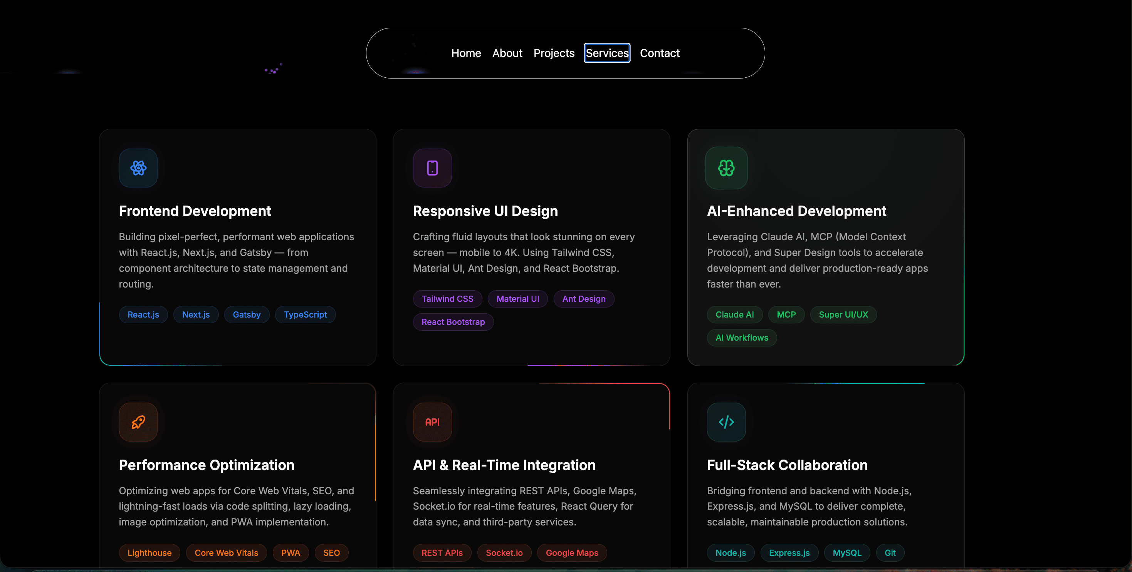Click the React Bootstrap tag
Screen dimensions: 1132x572
tap(453, 322)
